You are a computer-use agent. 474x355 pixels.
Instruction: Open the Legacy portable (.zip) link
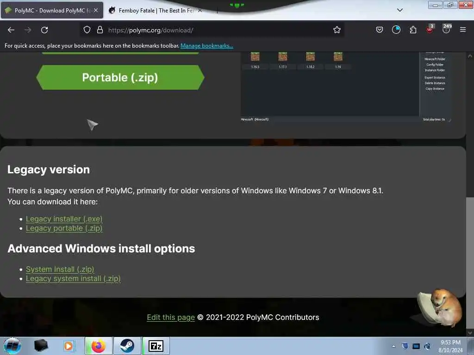pos(64,228)
